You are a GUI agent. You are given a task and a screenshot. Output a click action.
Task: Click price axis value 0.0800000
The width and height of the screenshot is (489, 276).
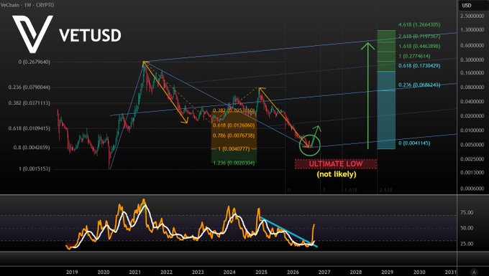(x=472, y=87)
